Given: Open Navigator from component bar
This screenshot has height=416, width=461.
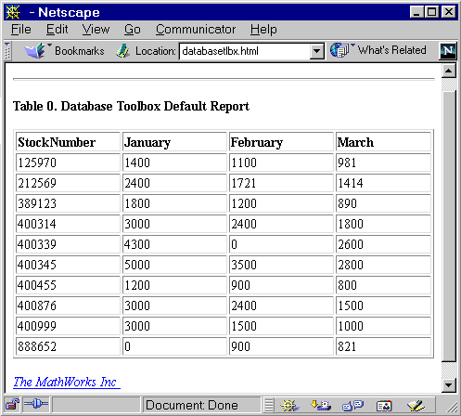Looking at the screenshot, I should click(289, 405).
